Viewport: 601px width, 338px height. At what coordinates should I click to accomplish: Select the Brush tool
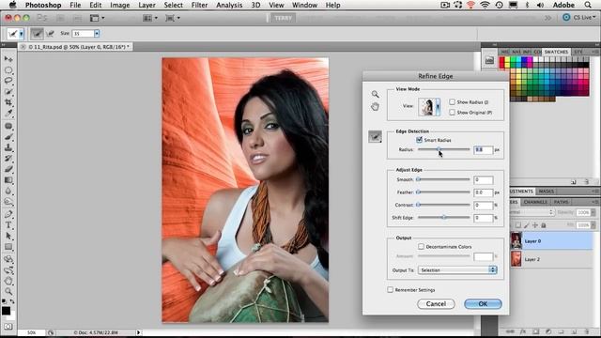[8, 136]
